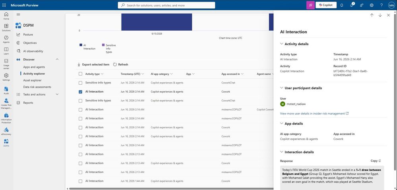
Task: Open the help question mark icon
Action: [x=381, y=5]
